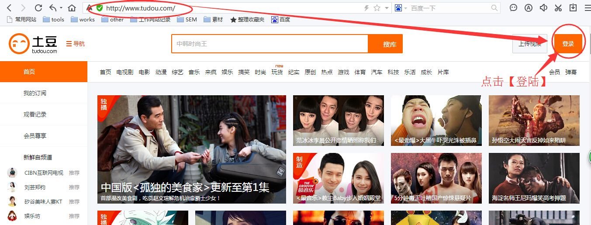
Task: Go back with the browser back arrow
Action: point(10,8)
